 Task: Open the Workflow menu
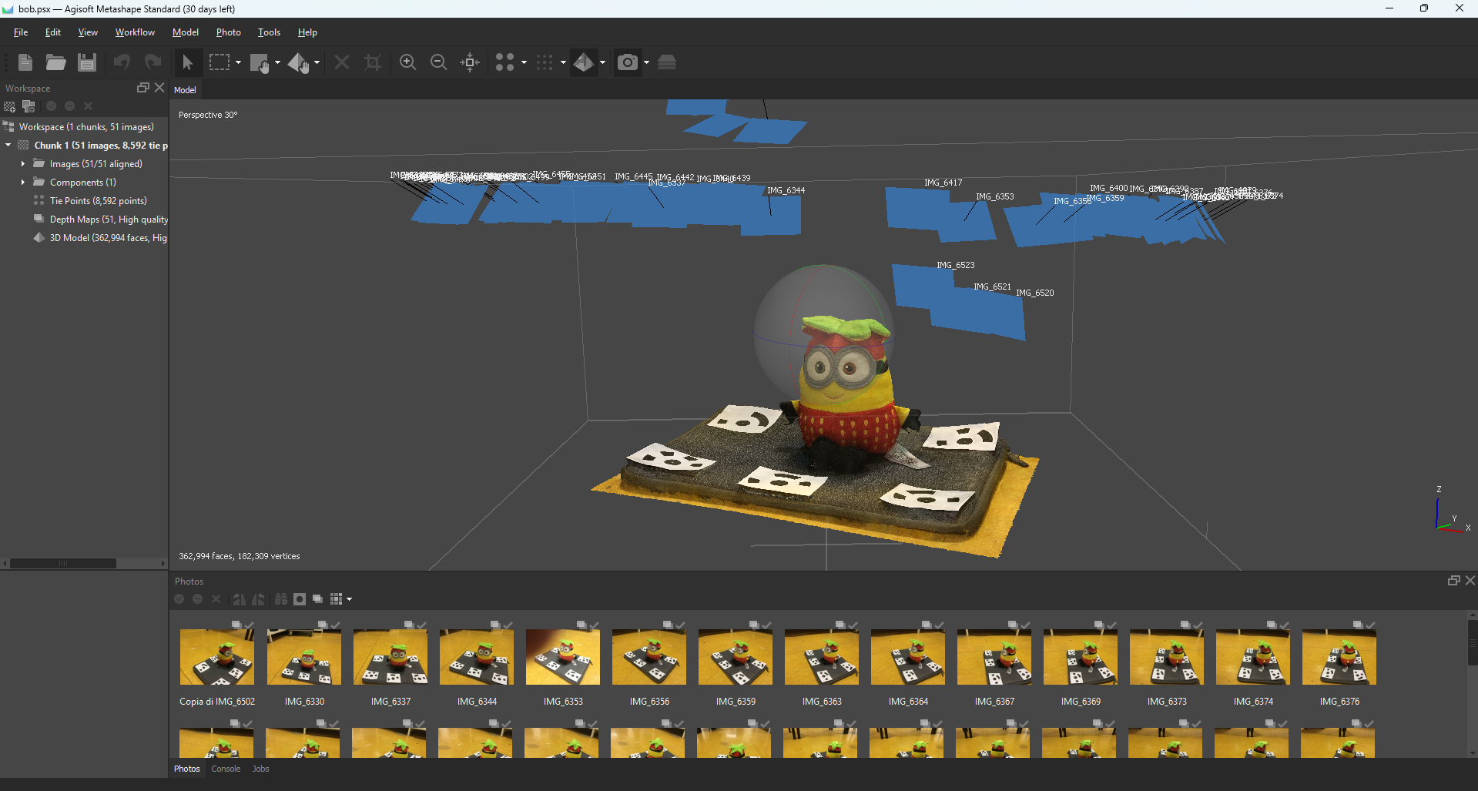click(x=134, y=32)
